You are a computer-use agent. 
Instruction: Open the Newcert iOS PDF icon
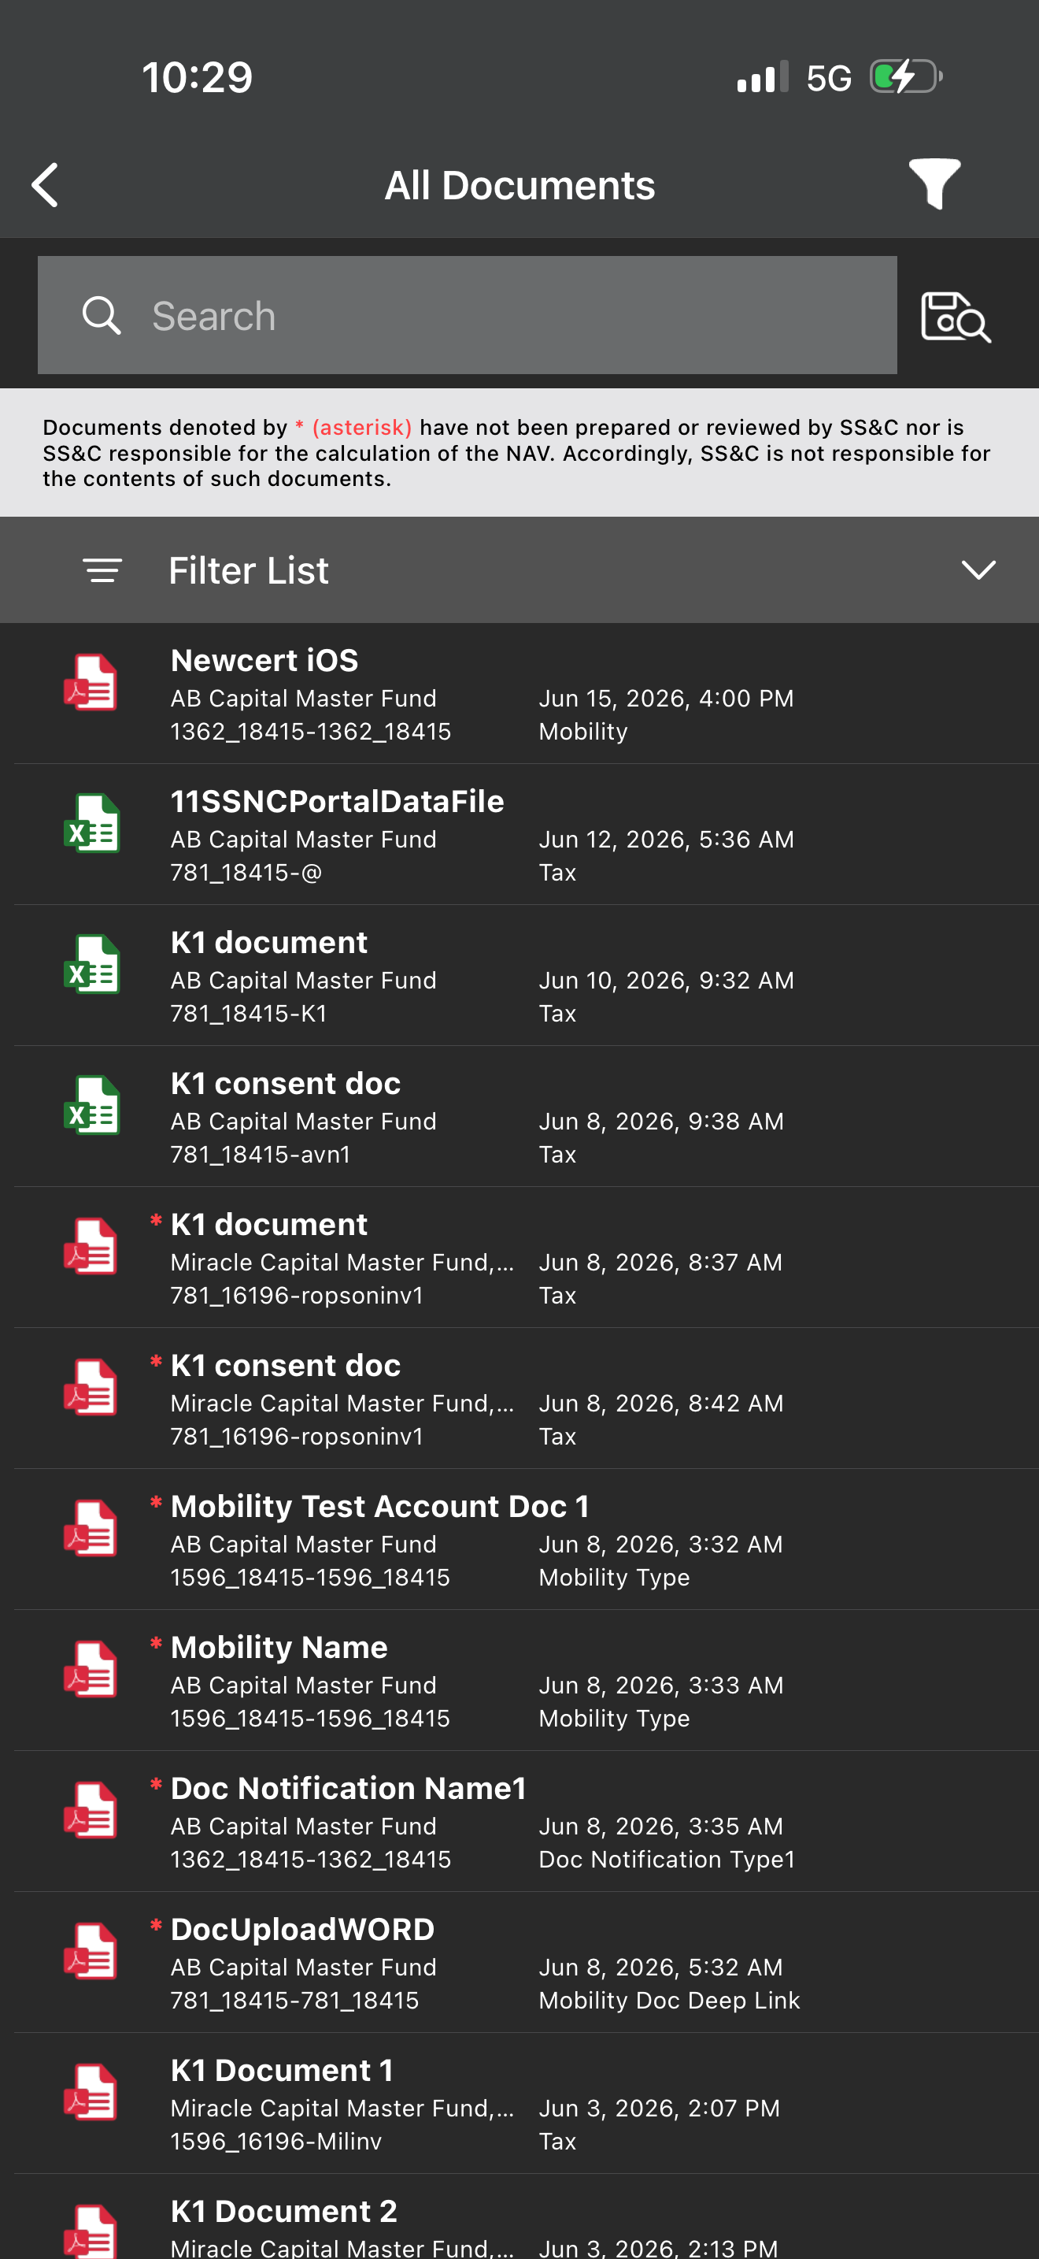91,682
